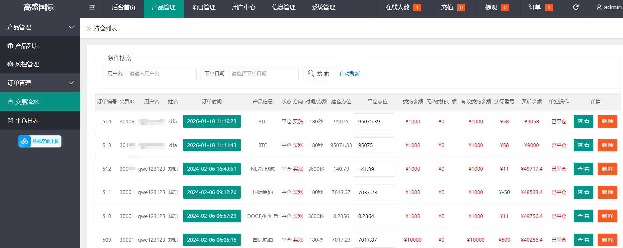Switch to the 用户中心 top menu
Viewport: 623px width, 248px height.
pos(243,7)
